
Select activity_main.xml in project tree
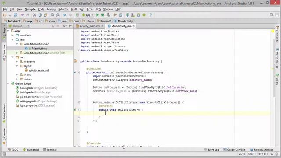pos(36,70)
